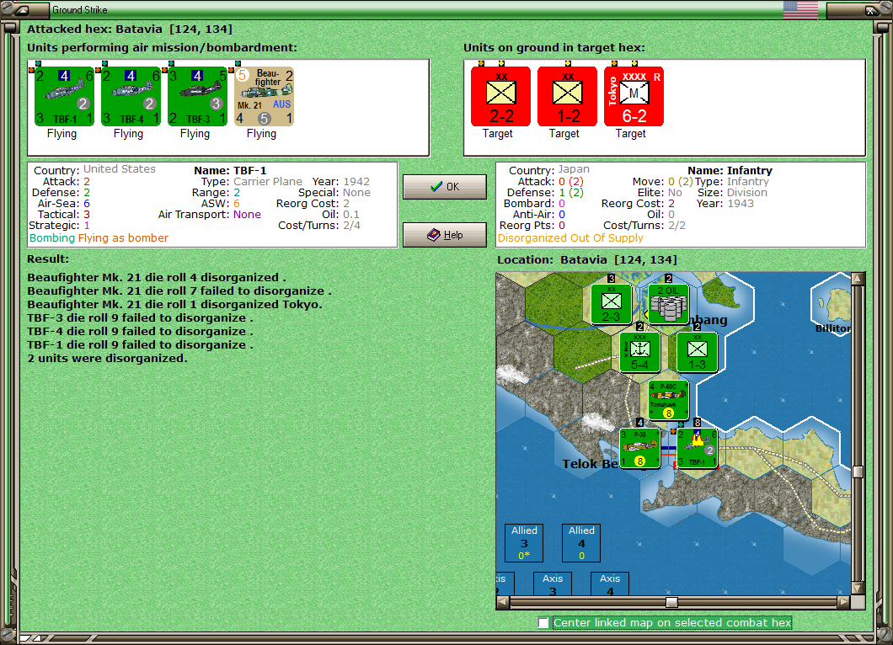Image resolution: width=893 pixels, height=645 pixels.
Task: Click the 'TBF-3 die roll 9' result line
Action: [140, 318]
